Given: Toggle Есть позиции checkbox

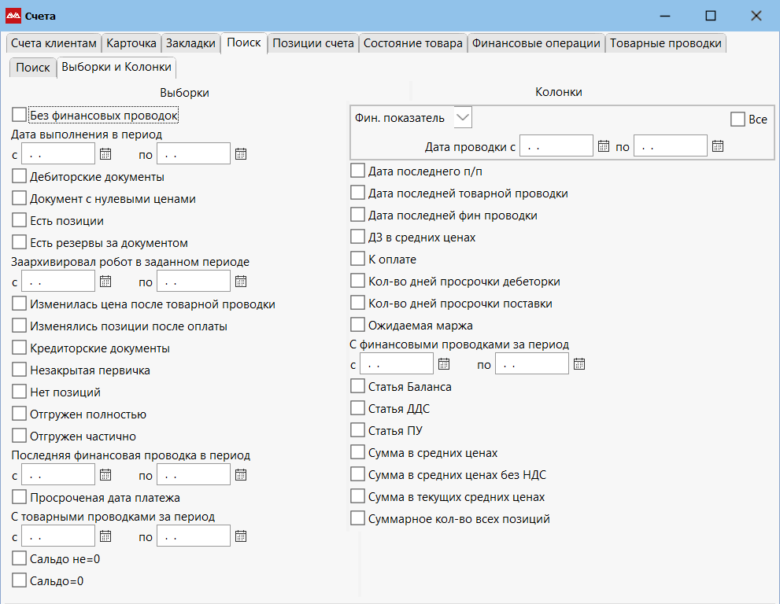Looking at the screenshot, I should pyautogui.click(x=19, y=220).
